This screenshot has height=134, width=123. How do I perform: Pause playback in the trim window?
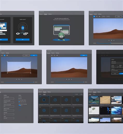[111, 40]
